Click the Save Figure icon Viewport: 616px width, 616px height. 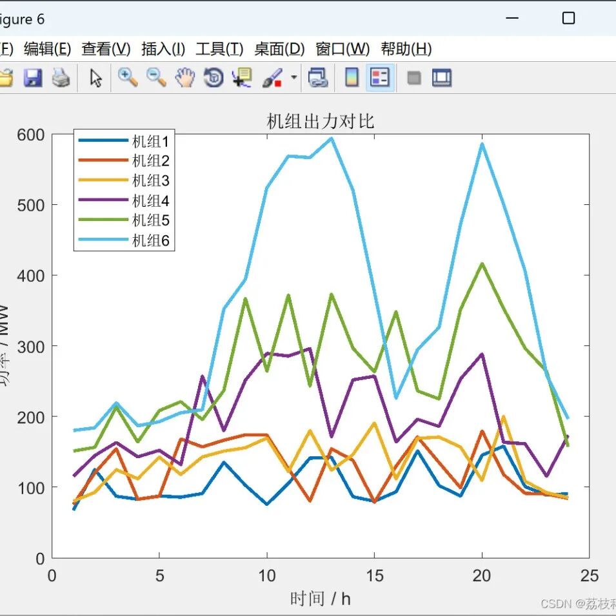click(33, 77)
